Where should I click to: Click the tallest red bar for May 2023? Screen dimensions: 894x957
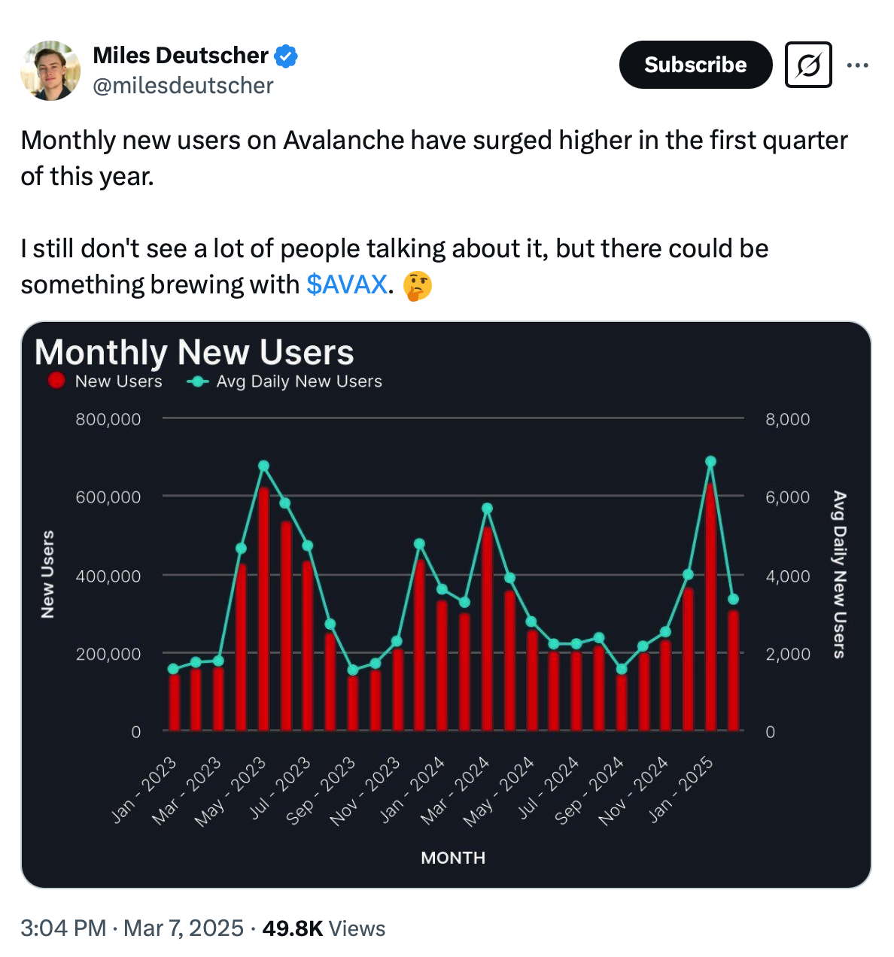tap(263, 602)
